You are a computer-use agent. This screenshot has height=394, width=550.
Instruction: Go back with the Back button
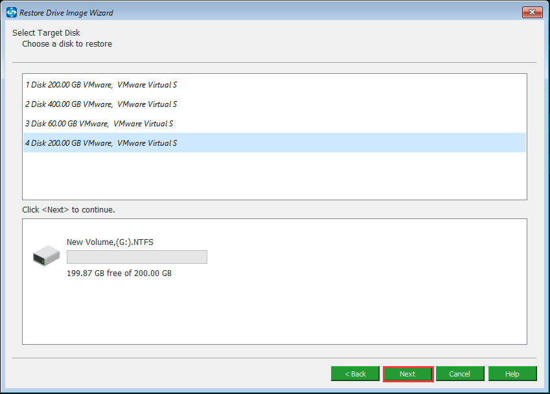click(355, 374)
